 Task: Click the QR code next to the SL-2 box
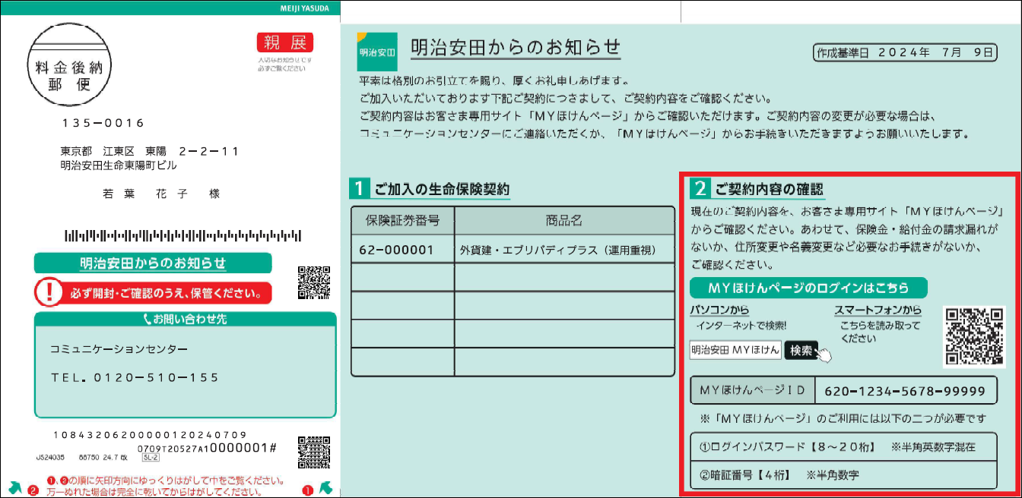coord(314,453)
